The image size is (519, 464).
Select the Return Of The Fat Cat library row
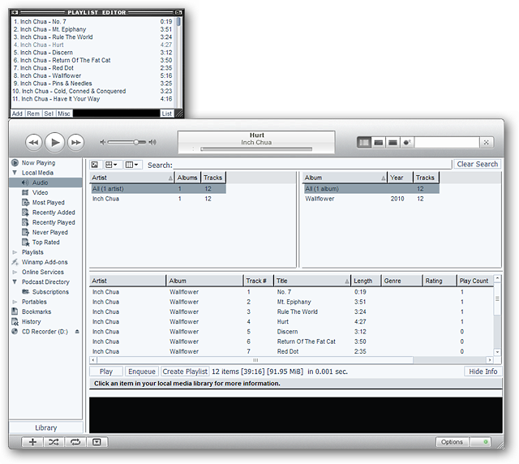click(291, 342)
